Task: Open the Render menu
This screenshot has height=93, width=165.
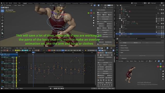Action: point(10,3)
